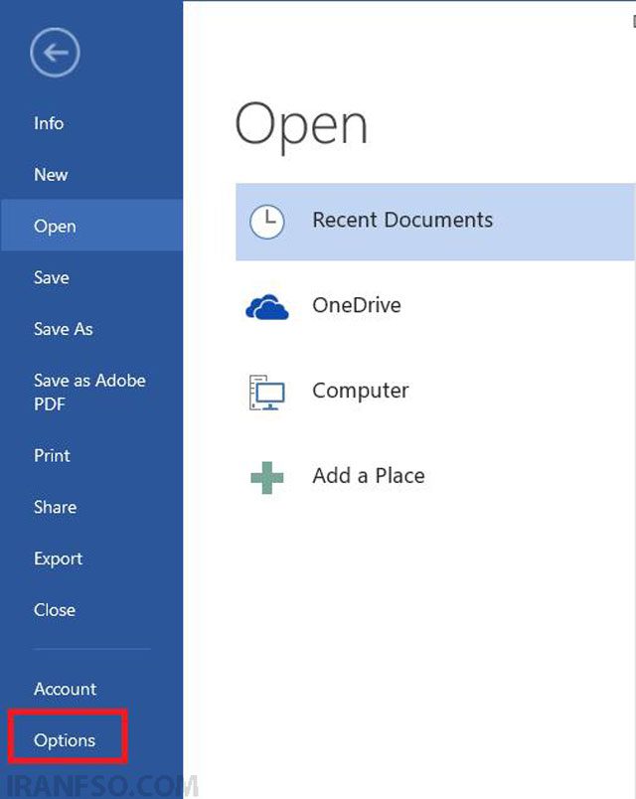
Task: Select Save as Adobe PDF
Action: click(89, 392)
